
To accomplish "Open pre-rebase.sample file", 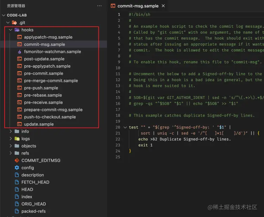I will [x=43, y=95].
